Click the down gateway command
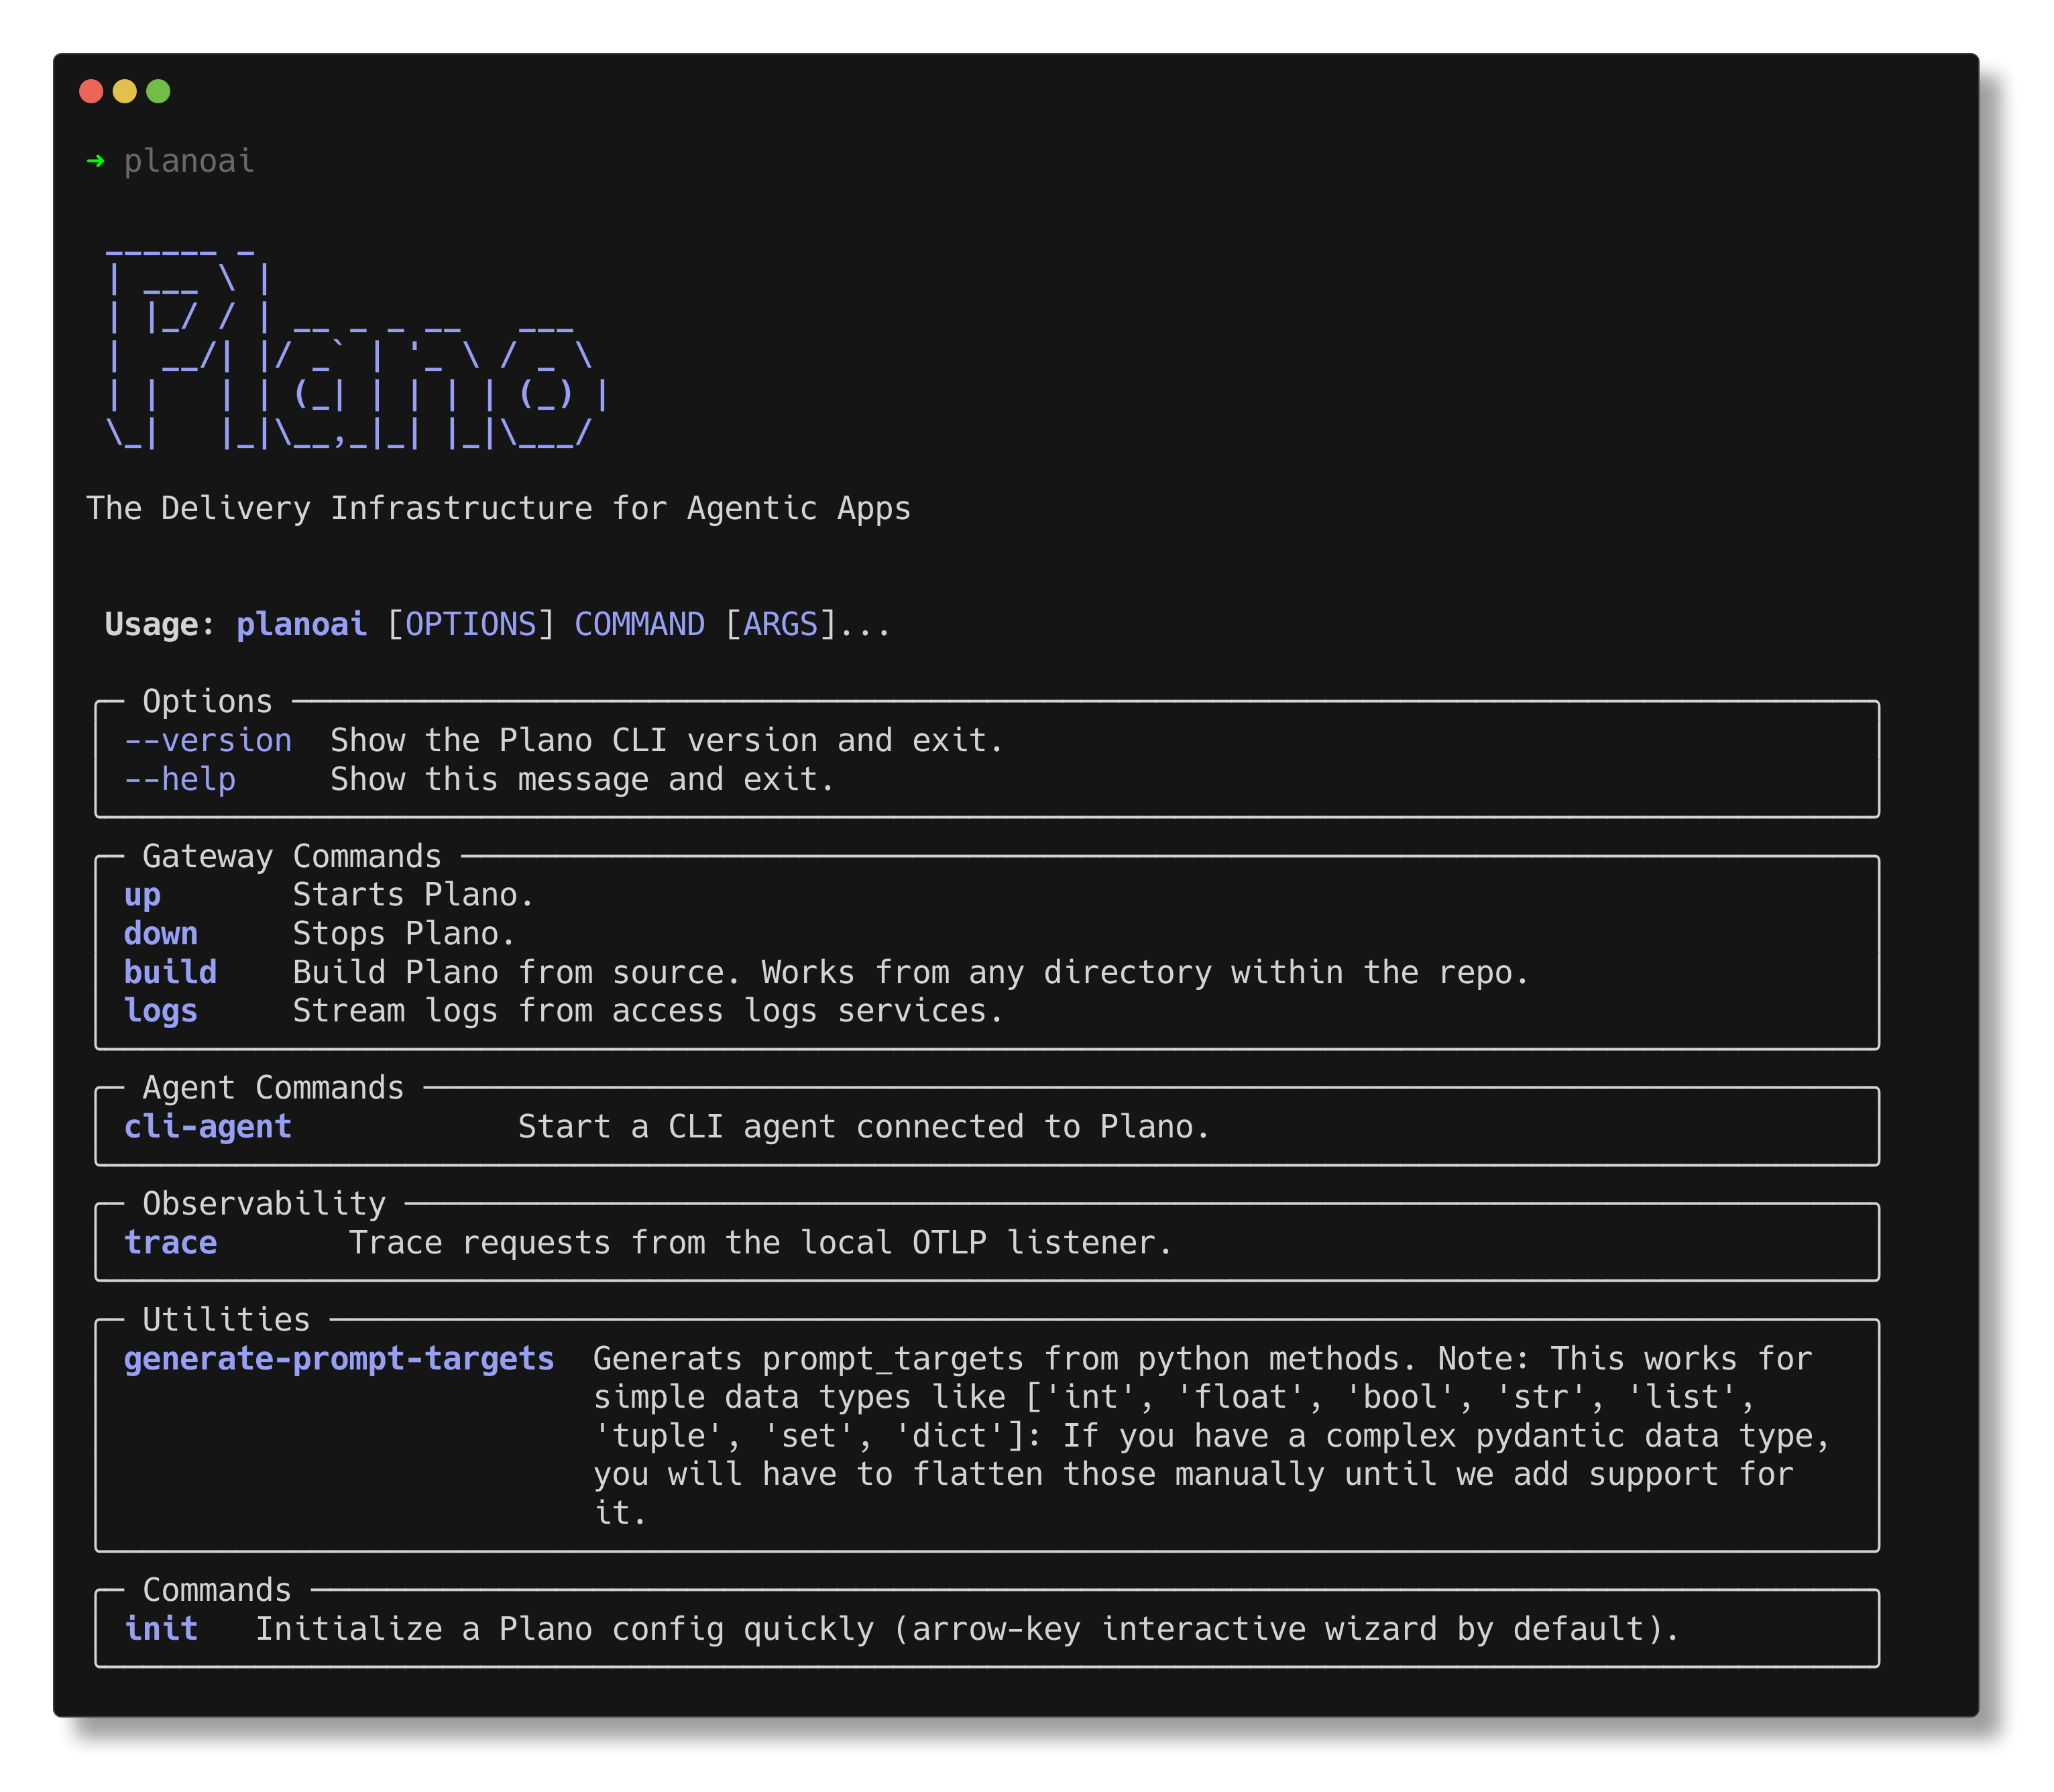The height and width of the screenshot is (1792, 2054). (161, 934)
